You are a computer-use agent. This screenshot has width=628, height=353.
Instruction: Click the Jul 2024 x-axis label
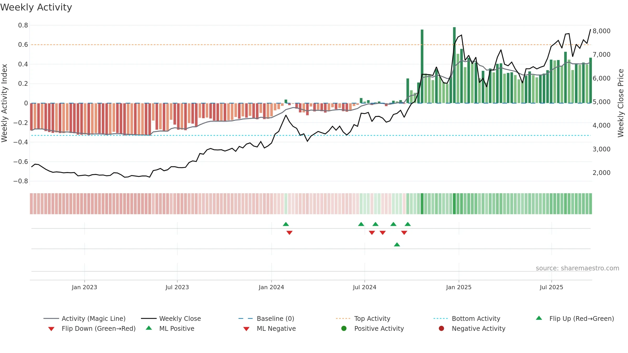(365, 287)
